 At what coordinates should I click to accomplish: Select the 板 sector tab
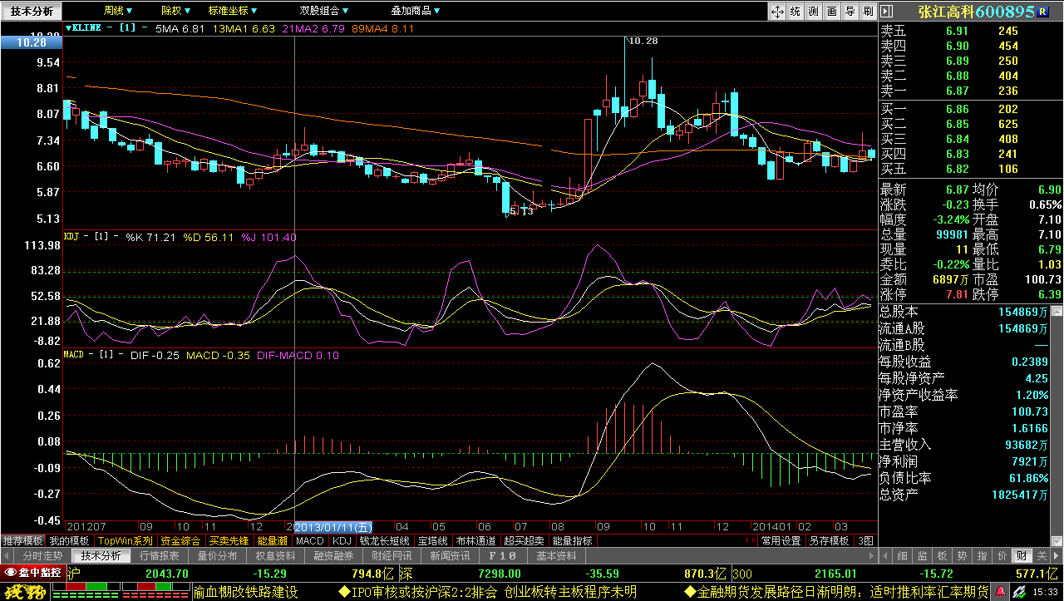942,556
